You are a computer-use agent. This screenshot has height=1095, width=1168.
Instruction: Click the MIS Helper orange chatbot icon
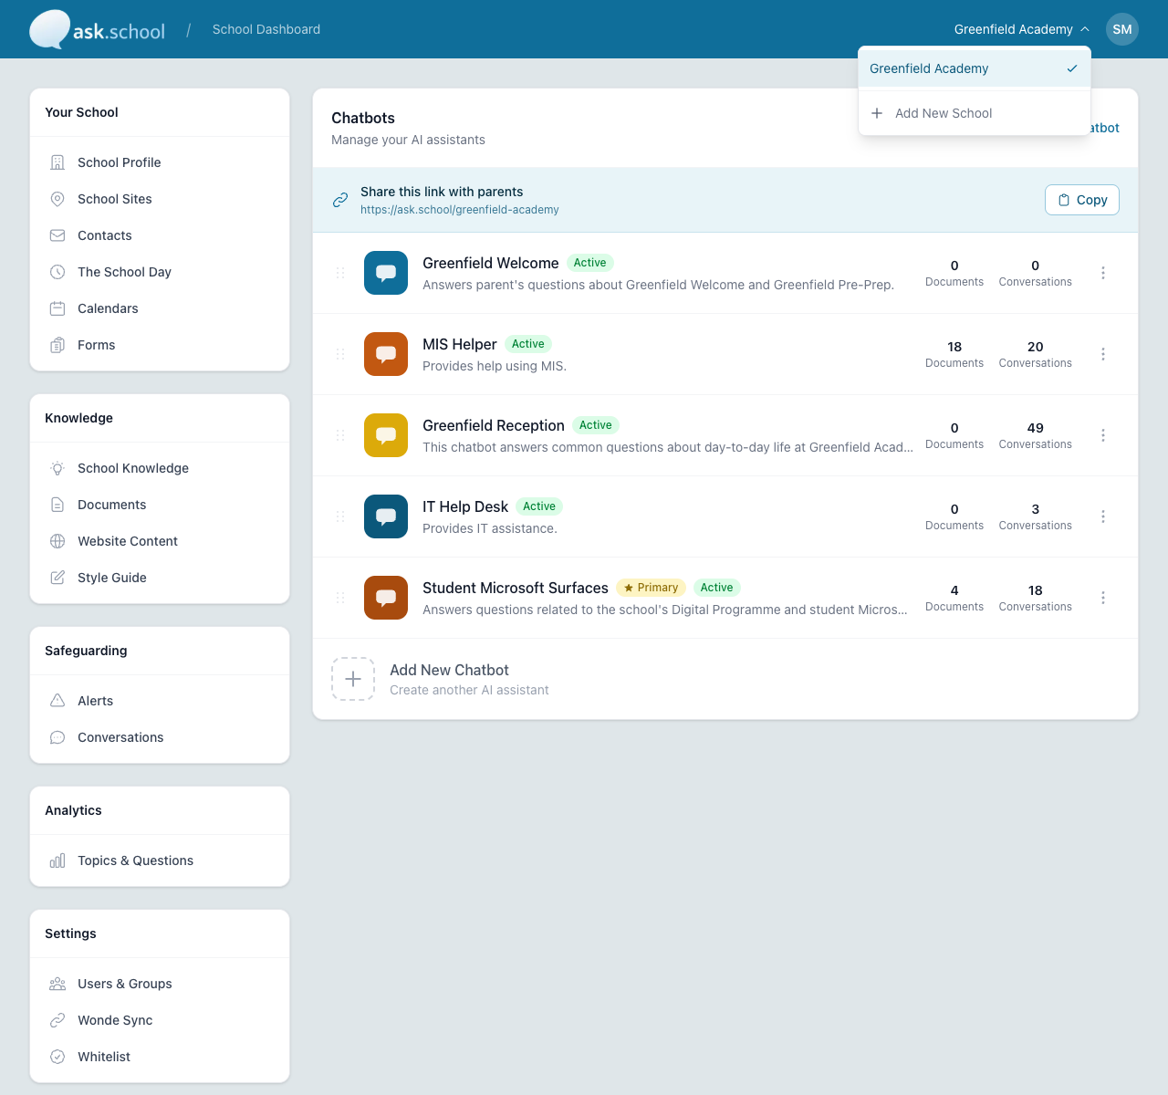386,354
